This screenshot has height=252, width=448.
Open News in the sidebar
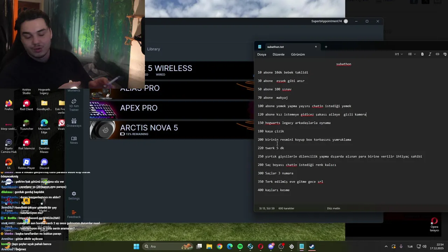[x=74, y=140]
